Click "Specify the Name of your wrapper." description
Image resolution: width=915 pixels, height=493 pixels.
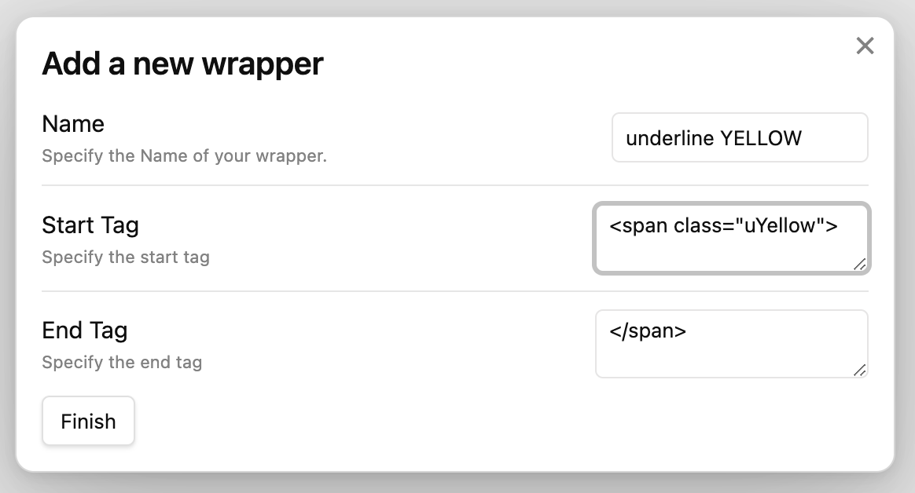click(185, 156)
